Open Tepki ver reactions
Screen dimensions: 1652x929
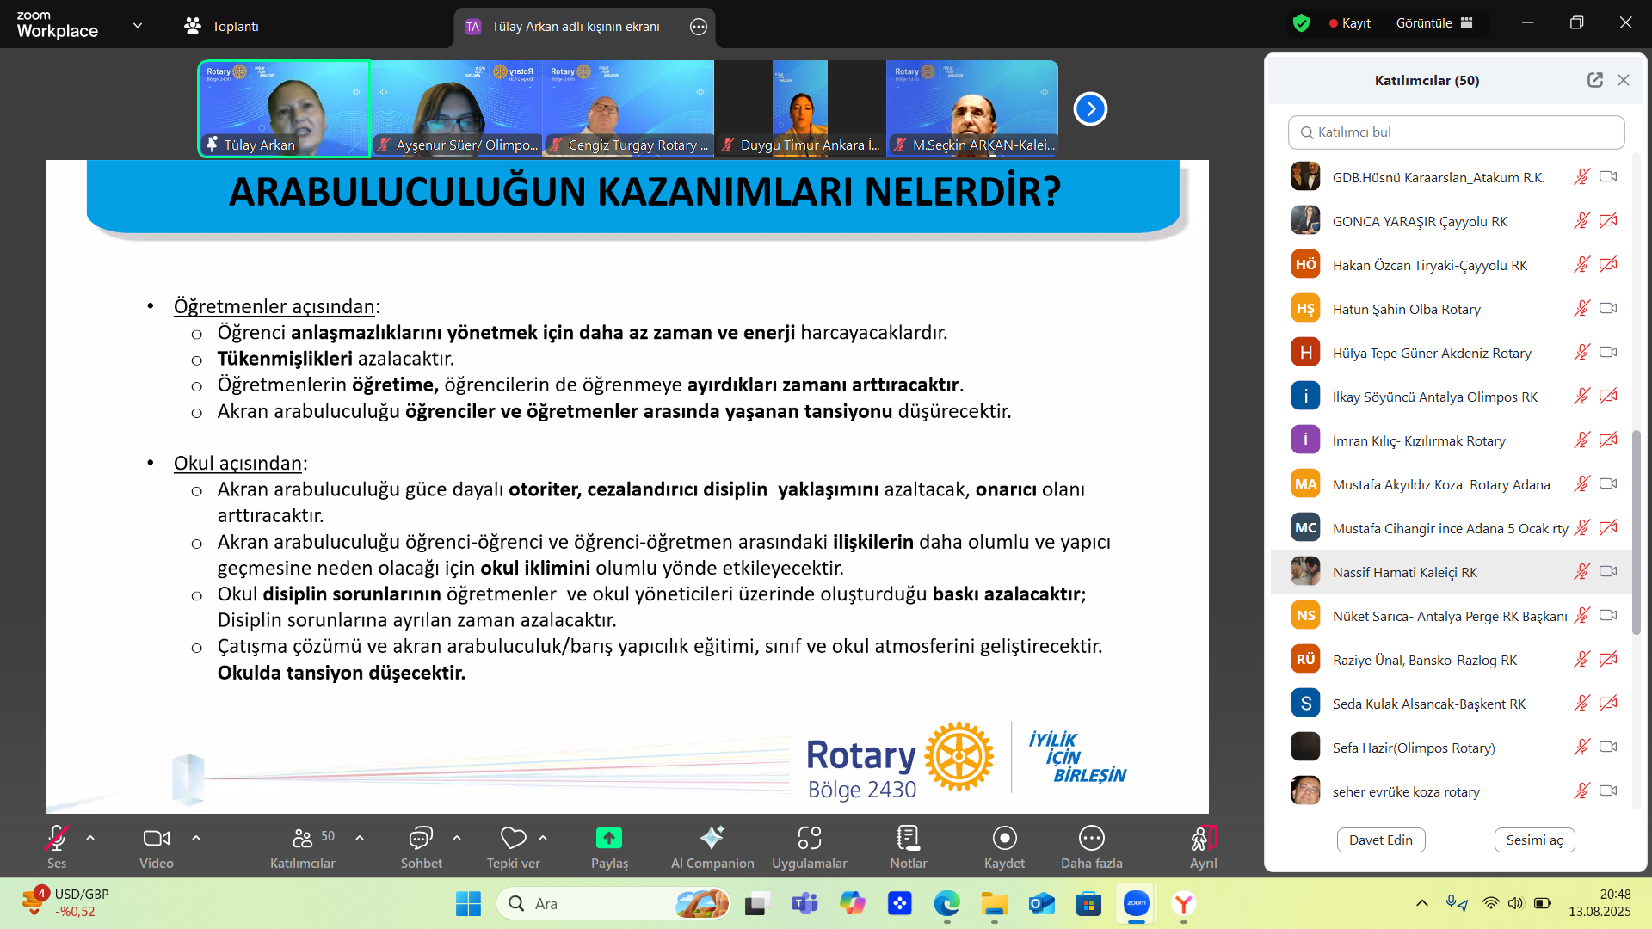[513, 846]
